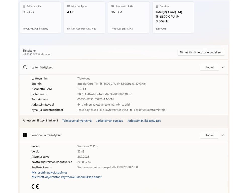Click the Laitetunnus value BB91FA7B-AB15-4A9F

(x=104, y=94)
